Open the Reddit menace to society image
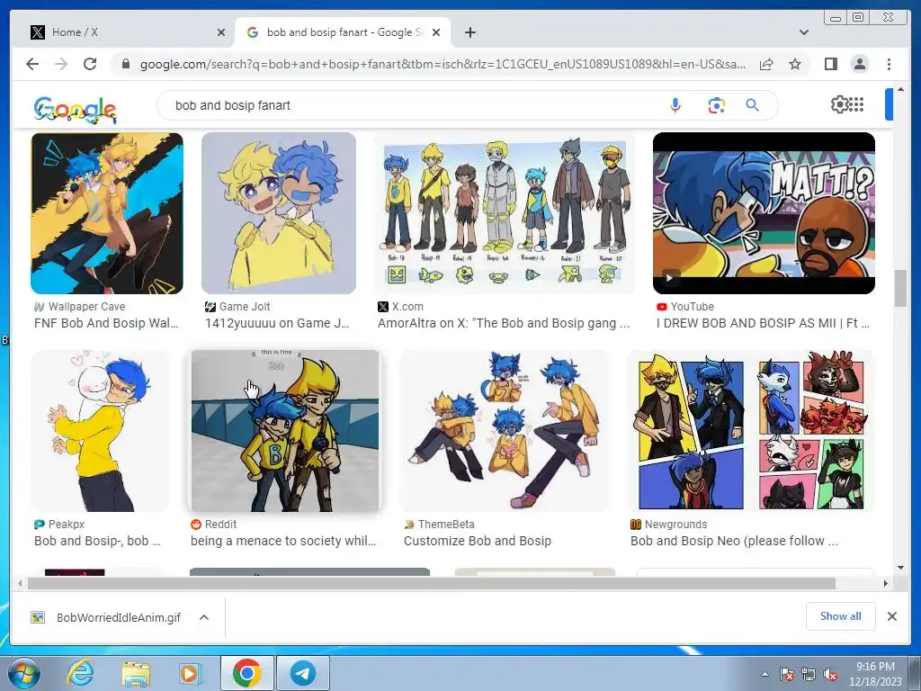 click(x=285, y=431)
